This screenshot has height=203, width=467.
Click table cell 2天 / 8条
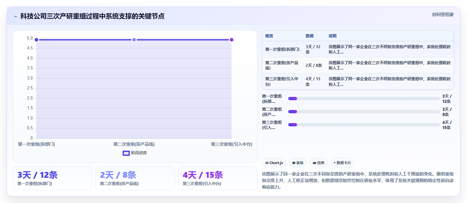(314, 65)
